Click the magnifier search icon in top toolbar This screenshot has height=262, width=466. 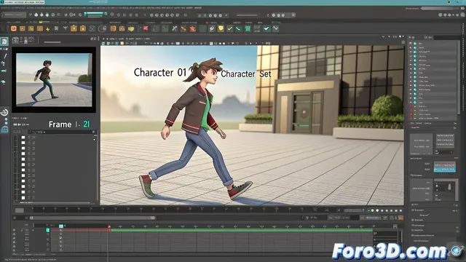click(x=185, y=15)
